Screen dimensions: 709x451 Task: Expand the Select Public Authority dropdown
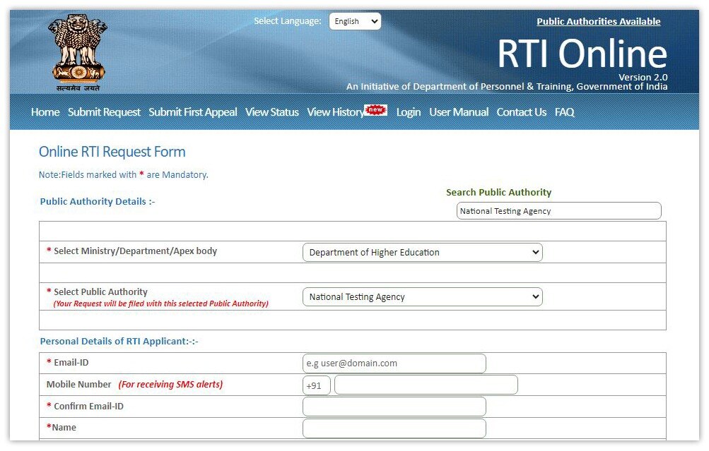point(422,297)
